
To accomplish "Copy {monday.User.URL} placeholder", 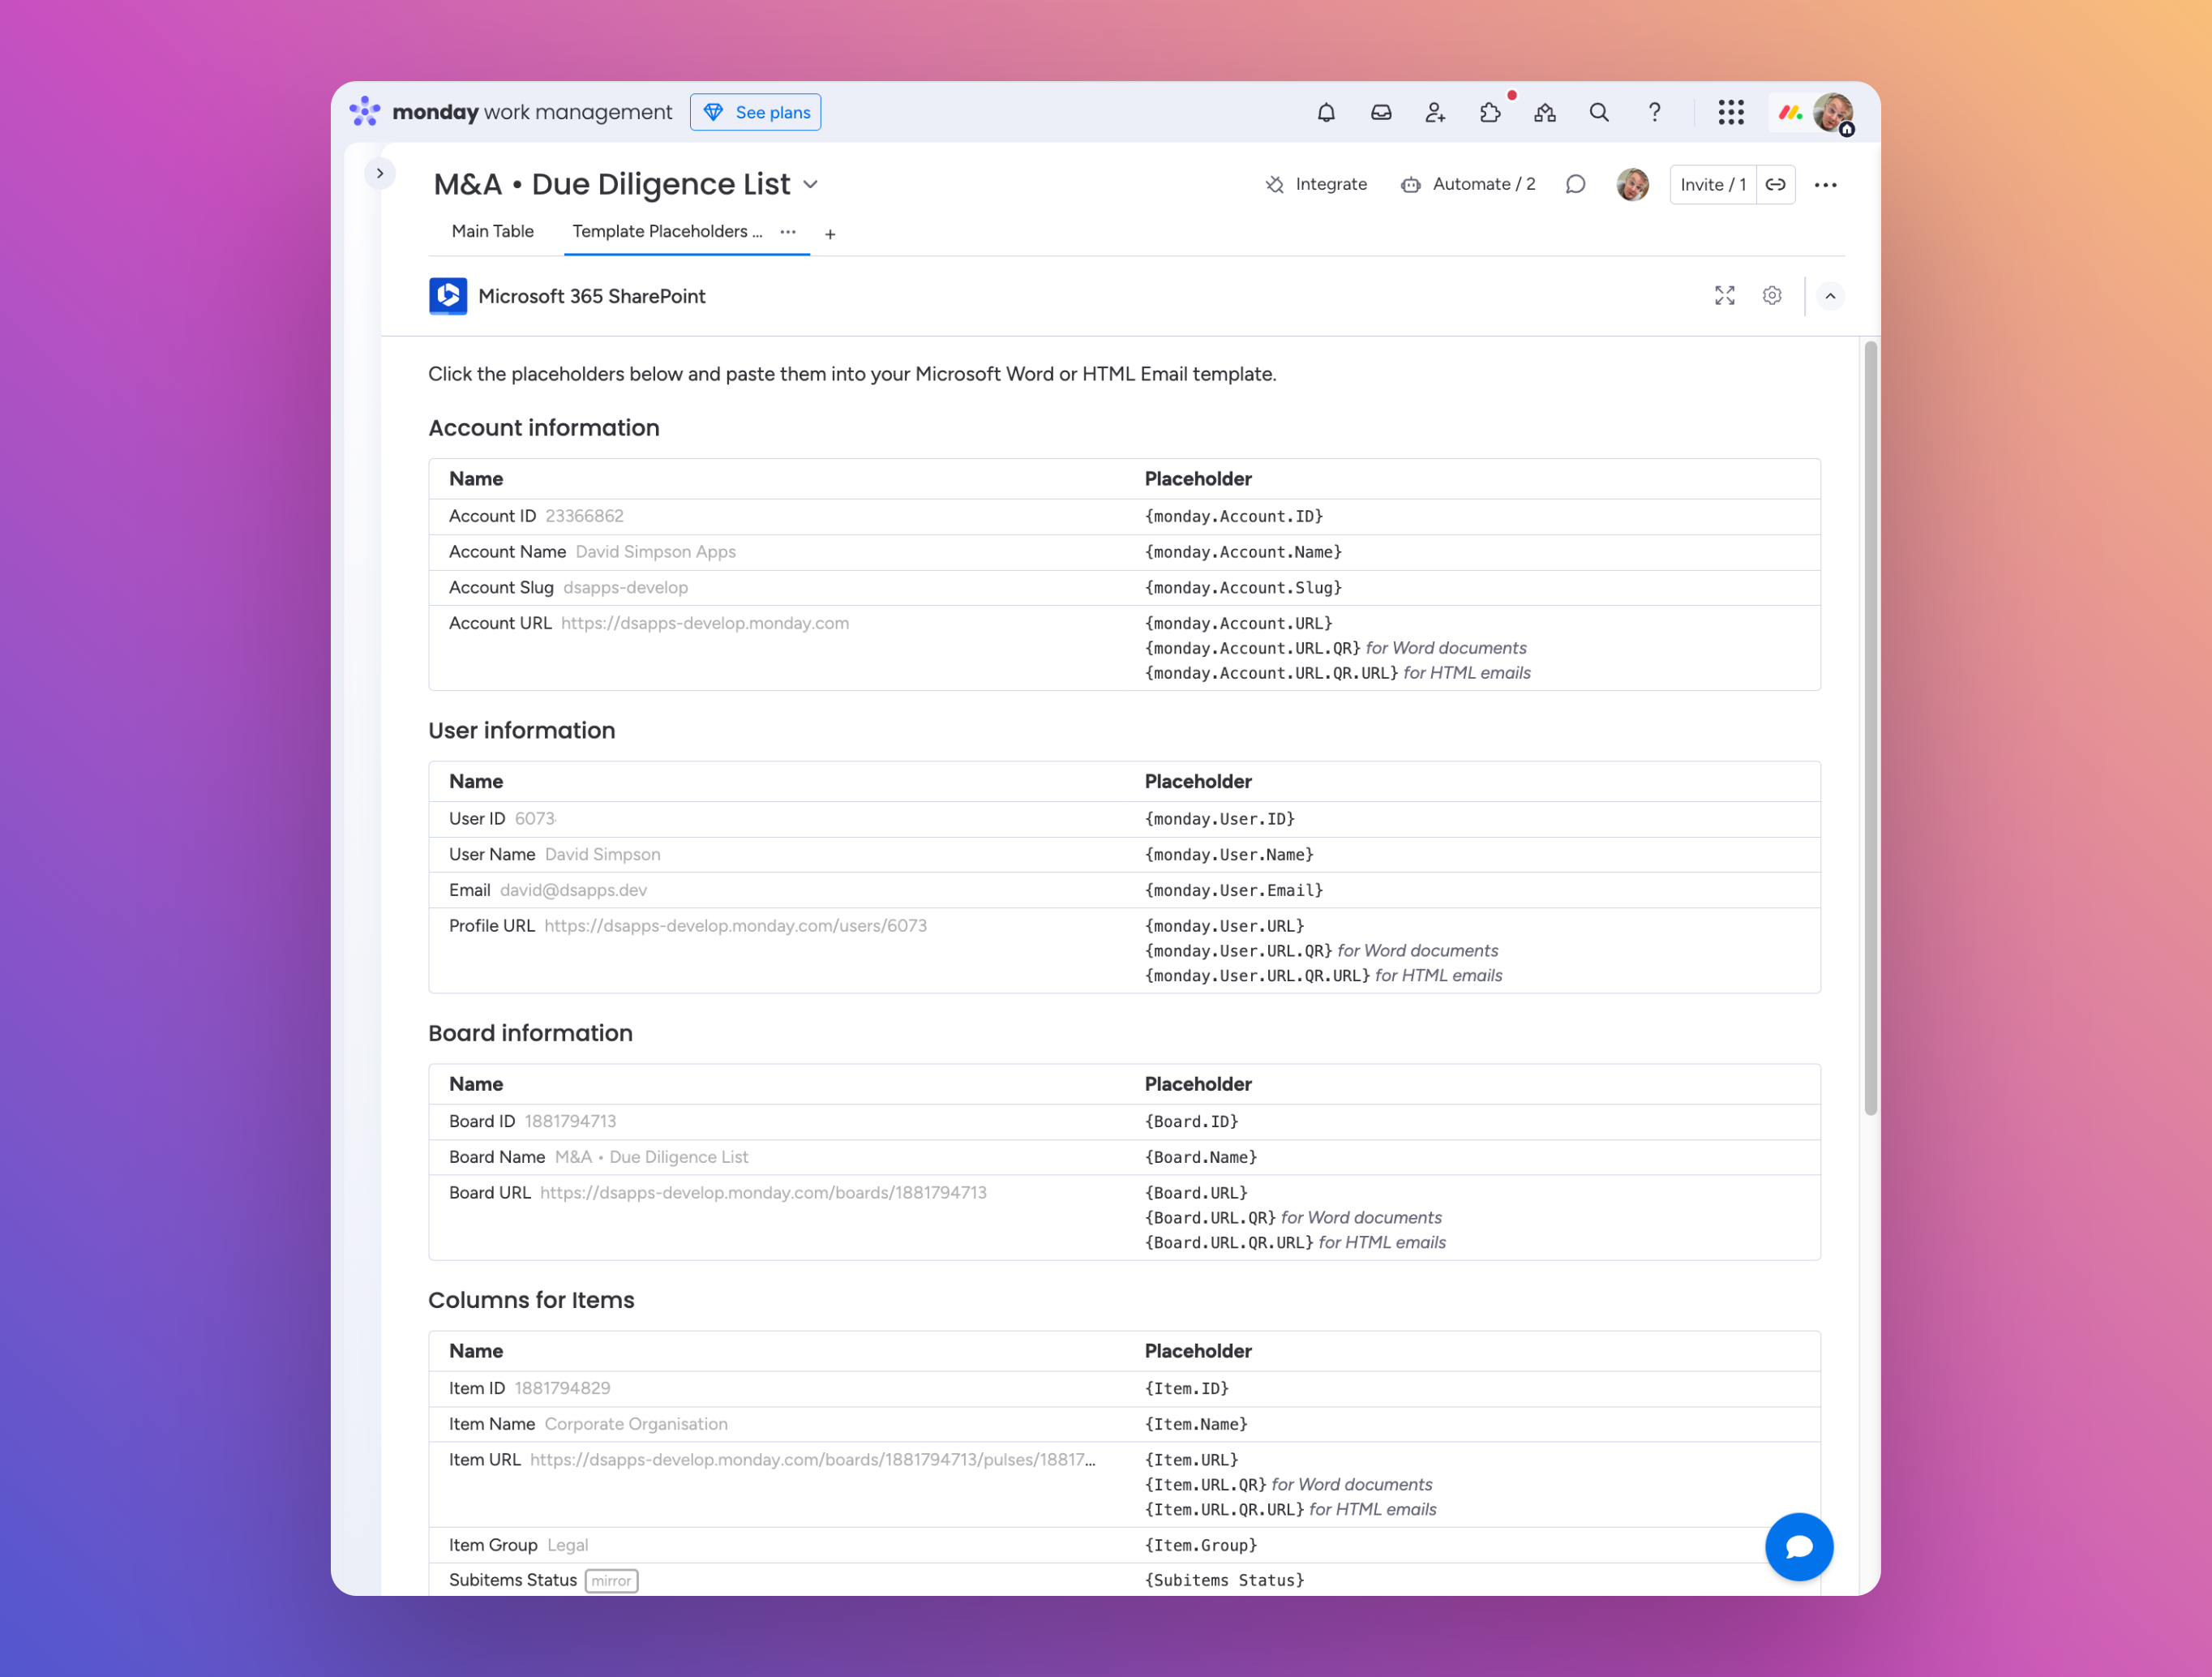I will [x=1224, y=926].
